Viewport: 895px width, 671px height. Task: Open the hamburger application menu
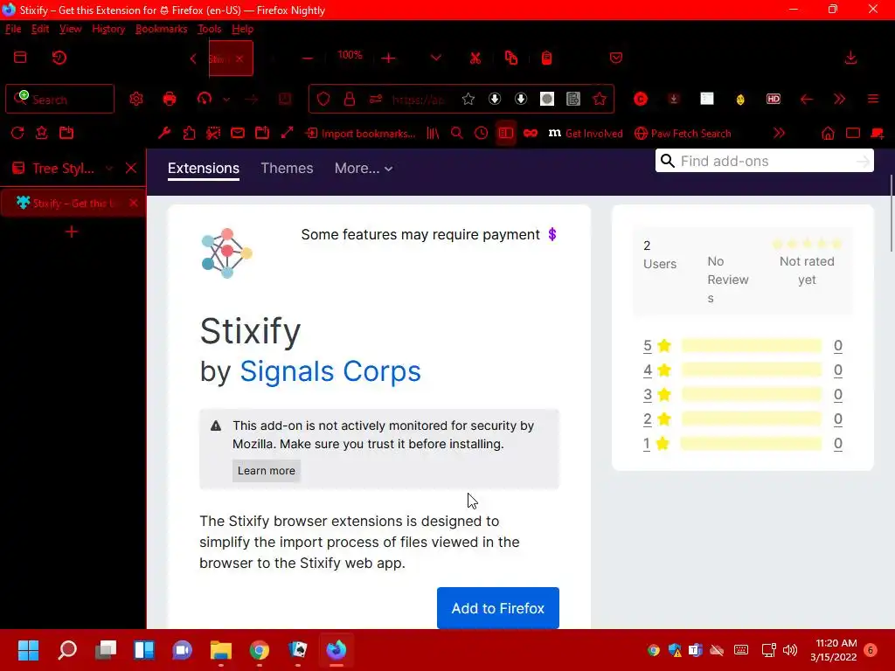(873, 100)
